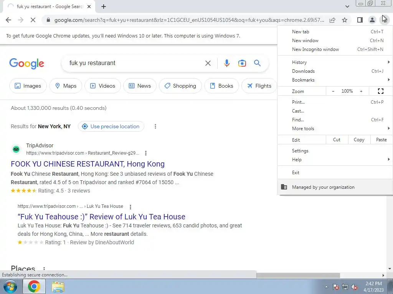Filter results by Books
Screen dimensions: 393x294
click(x=221, y=86)
